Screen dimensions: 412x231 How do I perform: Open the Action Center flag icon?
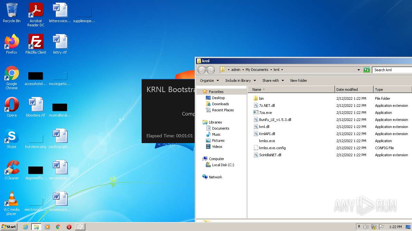point(381,227)
